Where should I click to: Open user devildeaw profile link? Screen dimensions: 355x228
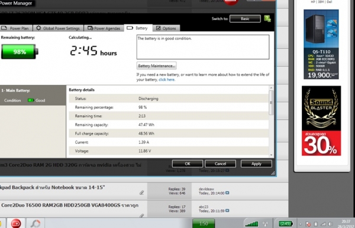(206, 189)
